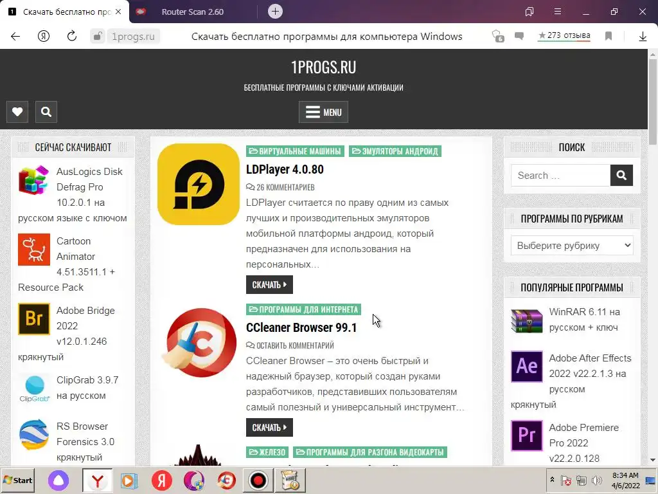Click the address field showing 1progs.ru
The height and width of the screenshot is (494, 658).
pos(133,37)
